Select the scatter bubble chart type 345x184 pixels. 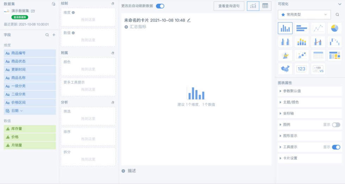click(x=302, y=55)
